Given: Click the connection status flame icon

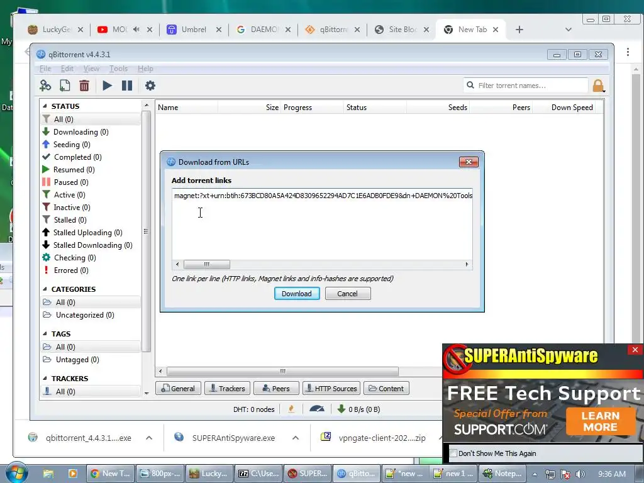Looking at the screenshot, I should (x=291, y=409).
